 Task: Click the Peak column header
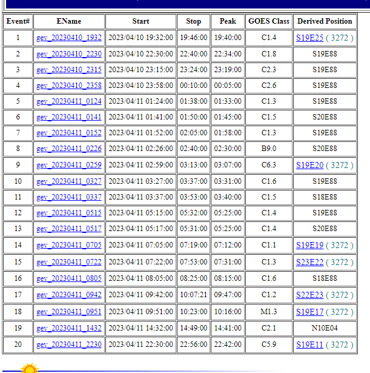click(x=228, y=21)
